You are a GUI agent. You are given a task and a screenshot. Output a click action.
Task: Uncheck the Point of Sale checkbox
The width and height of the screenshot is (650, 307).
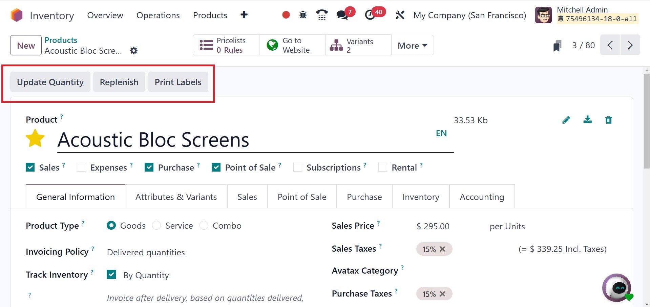point(216,168)
